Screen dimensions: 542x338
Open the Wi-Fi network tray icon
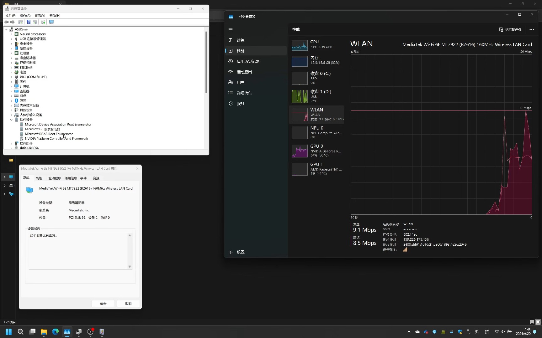point(497,332)
